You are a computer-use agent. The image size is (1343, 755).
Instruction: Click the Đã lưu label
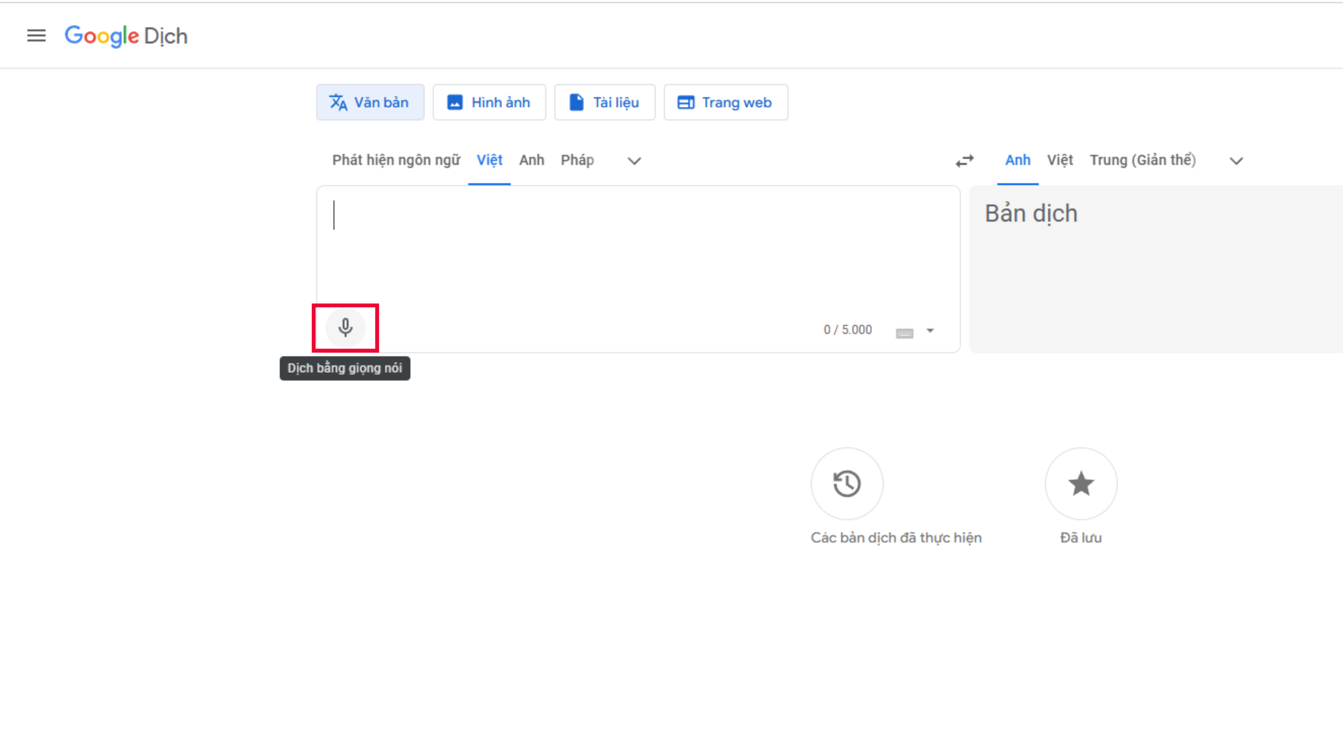tap(1081, 538)
